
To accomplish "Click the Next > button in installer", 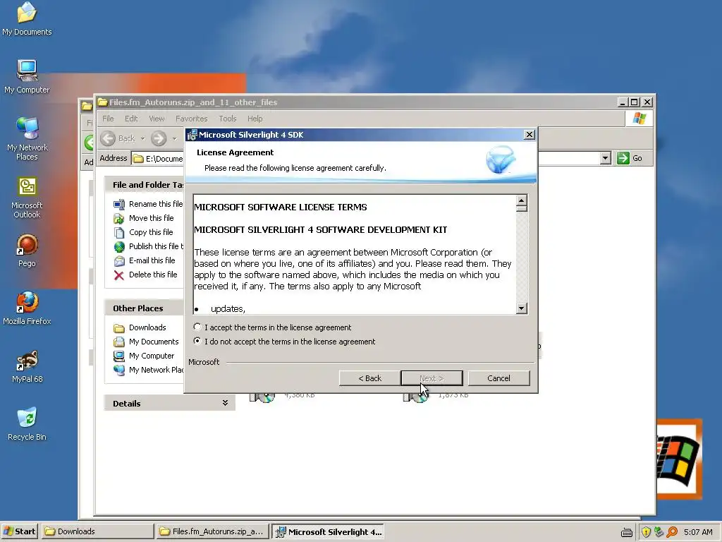I will [x=432, y=378].
